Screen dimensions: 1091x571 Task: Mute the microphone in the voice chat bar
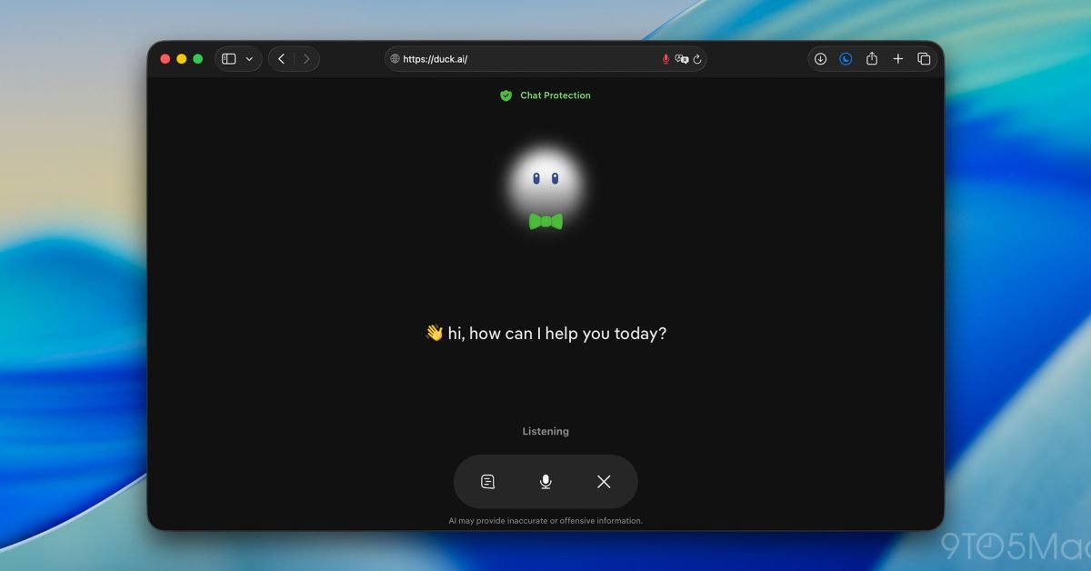point(545,481)
